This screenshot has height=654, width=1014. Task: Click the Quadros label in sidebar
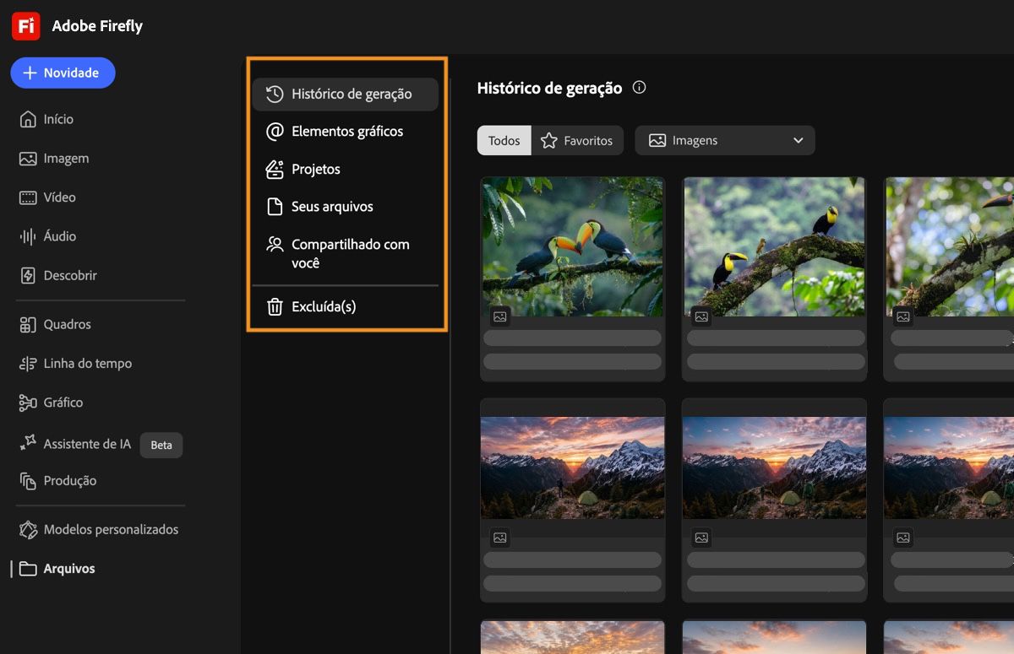[68, 324]
